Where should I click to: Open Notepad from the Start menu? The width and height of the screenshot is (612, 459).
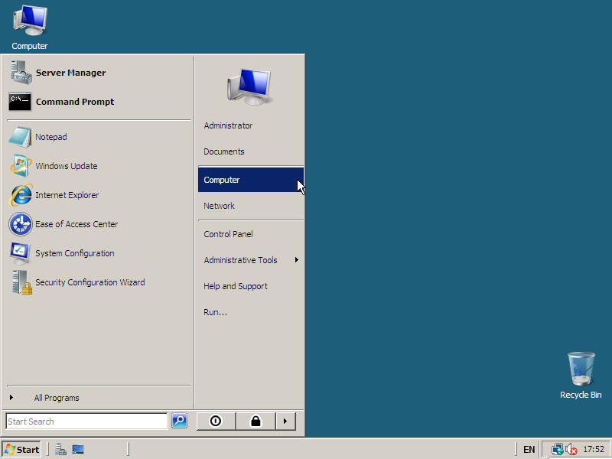50,137
